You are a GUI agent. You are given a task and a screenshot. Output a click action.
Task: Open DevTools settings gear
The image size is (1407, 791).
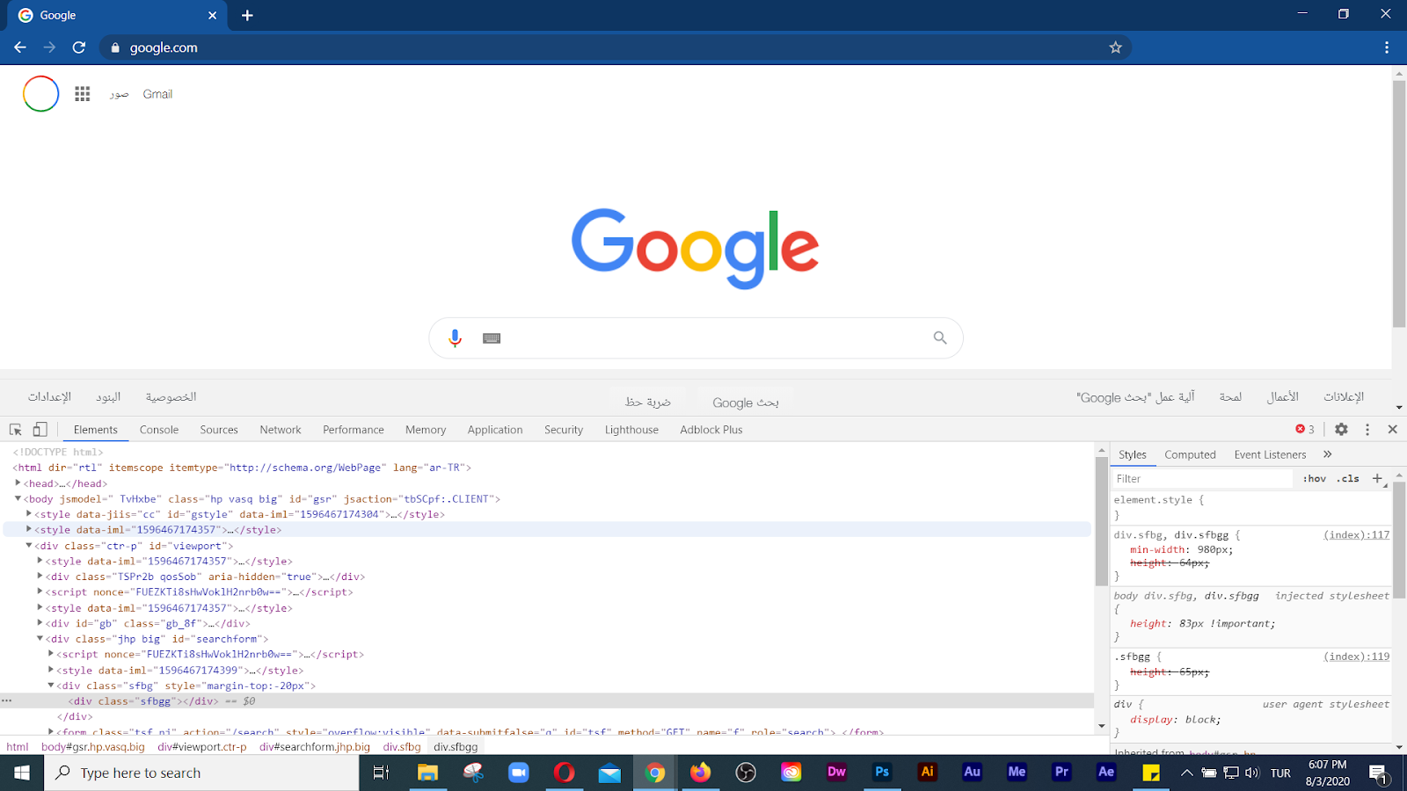pos(1341,430)
